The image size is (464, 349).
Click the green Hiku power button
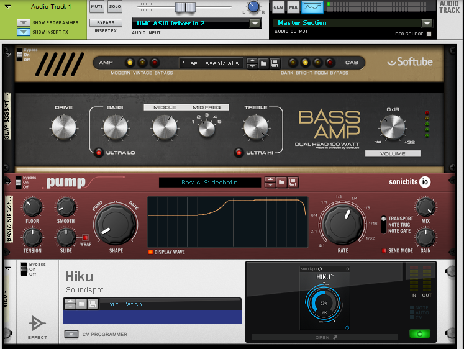click(x=420, y=334)
